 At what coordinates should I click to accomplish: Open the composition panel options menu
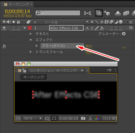point(109,70)
